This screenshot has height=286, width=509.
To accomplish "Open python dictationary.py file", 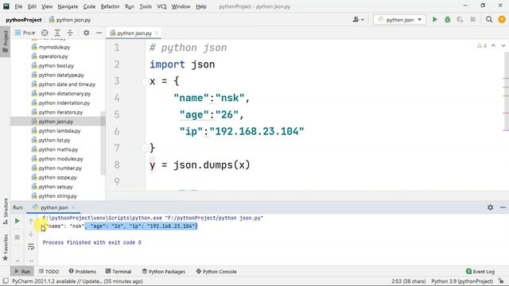I will click(x=64, y=94).
